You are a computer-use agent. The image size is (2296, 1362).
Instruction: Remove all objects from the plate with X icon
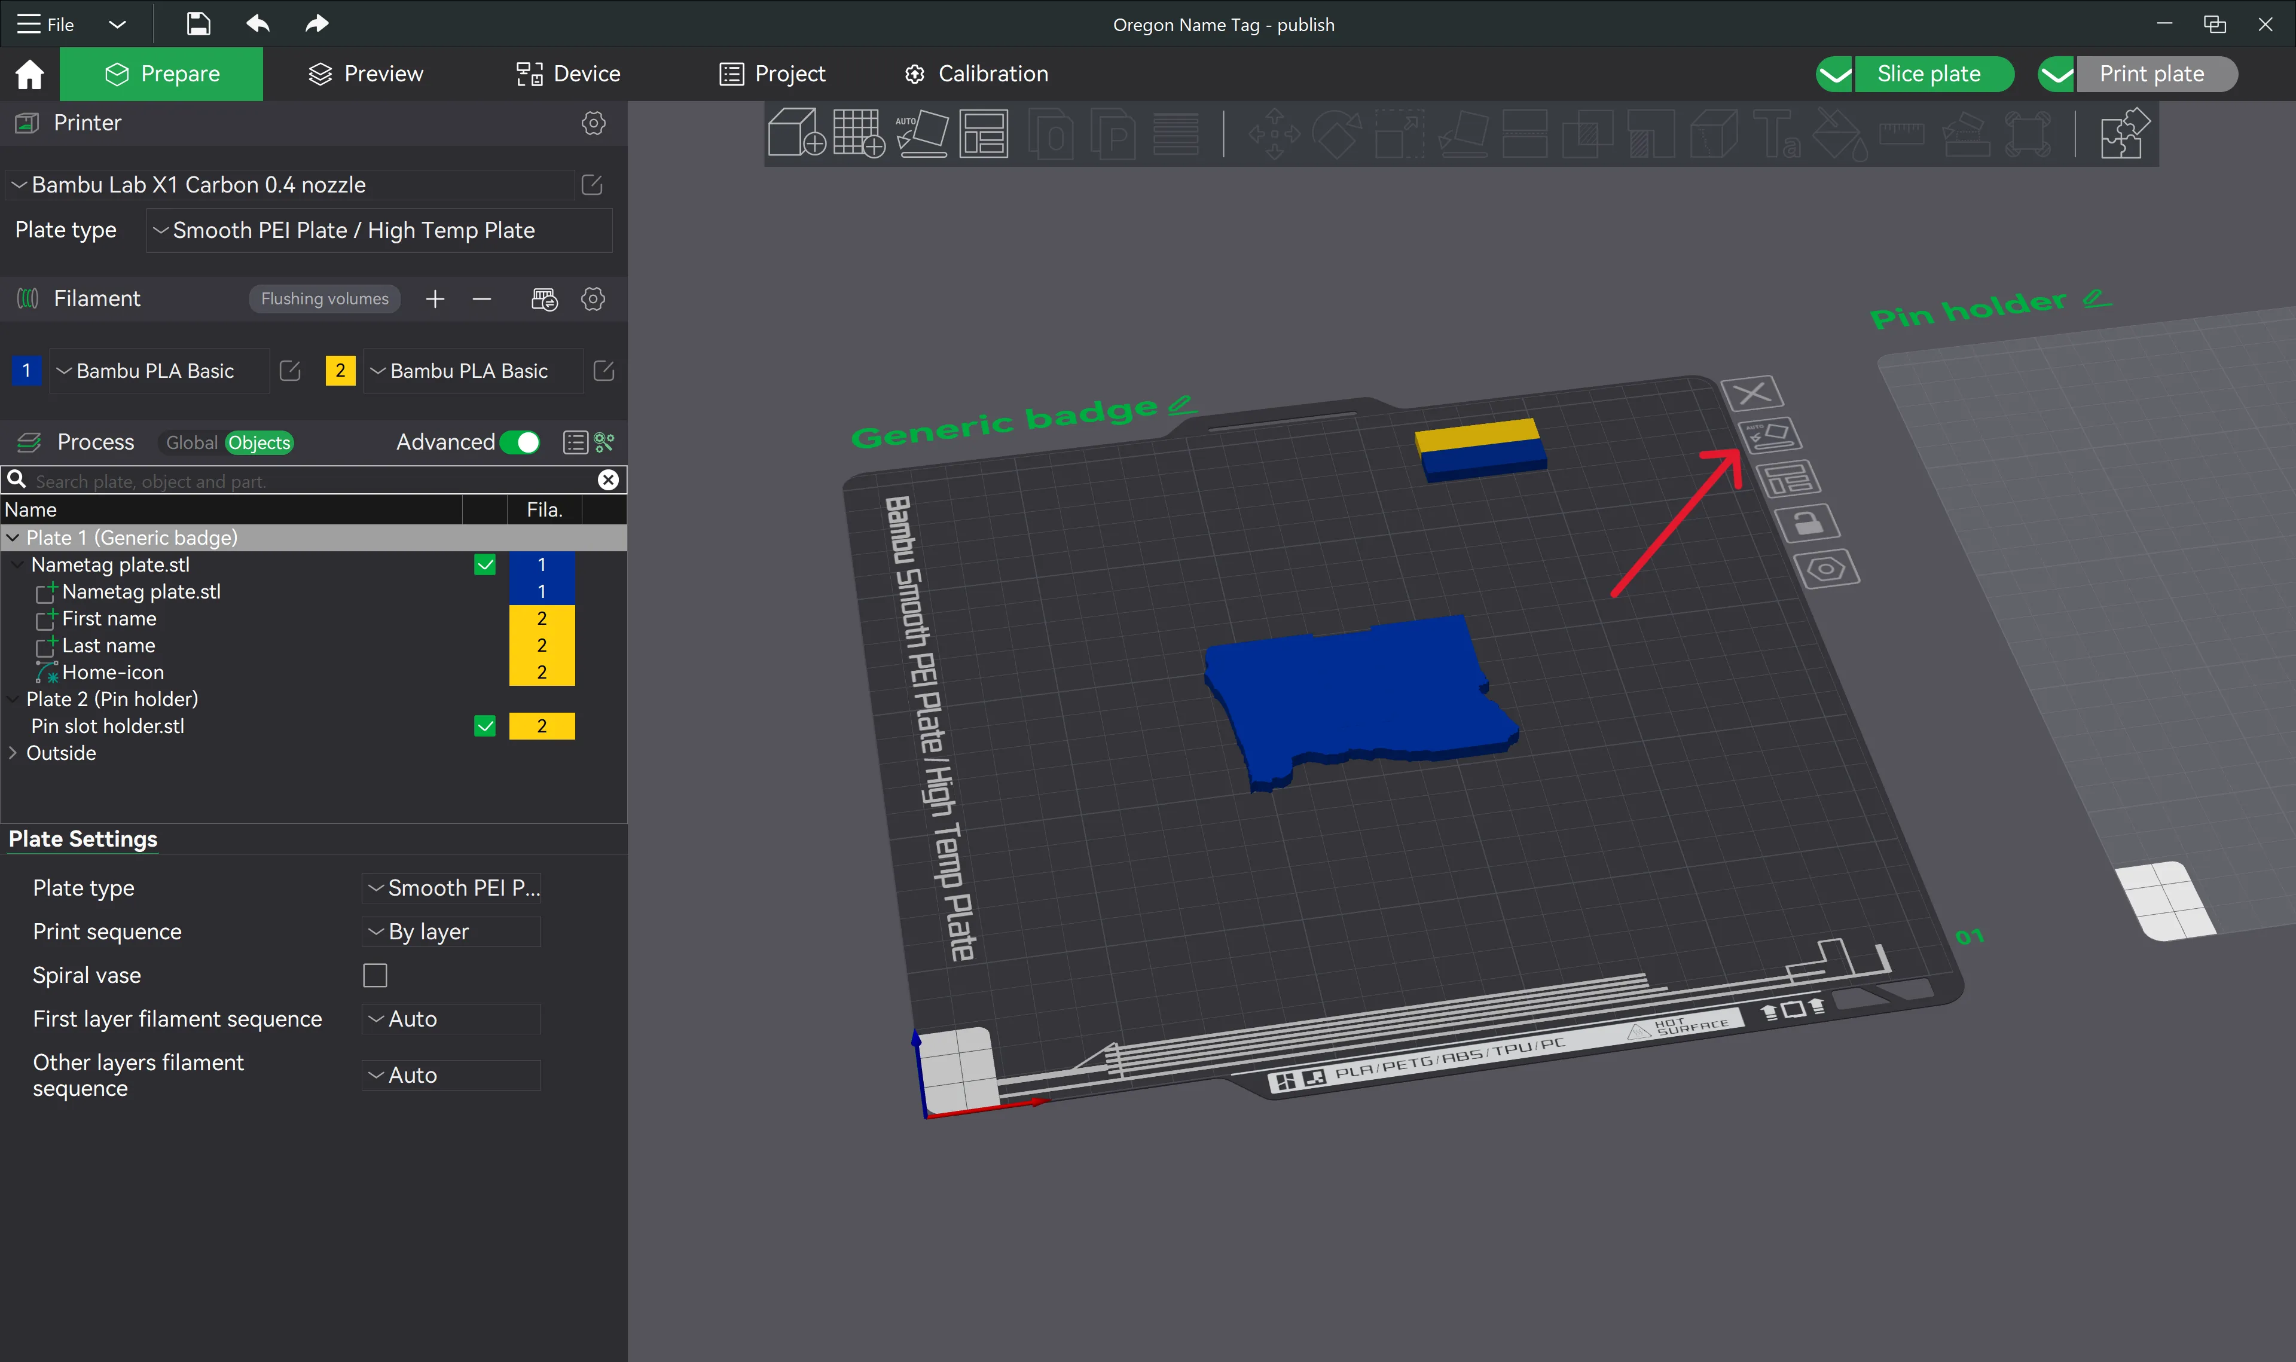[1752, 394]
